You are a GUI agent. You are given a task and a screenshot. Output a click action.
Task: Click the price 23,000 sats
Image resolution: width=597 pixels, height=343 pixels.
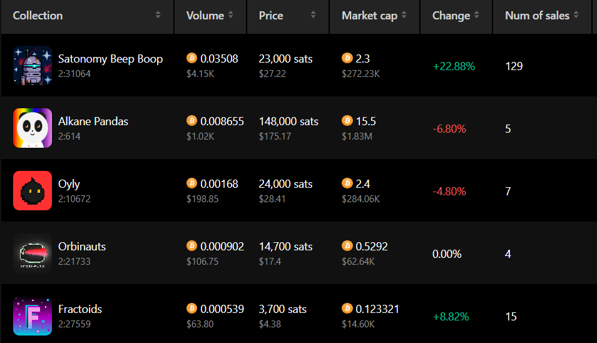point(285,59)
